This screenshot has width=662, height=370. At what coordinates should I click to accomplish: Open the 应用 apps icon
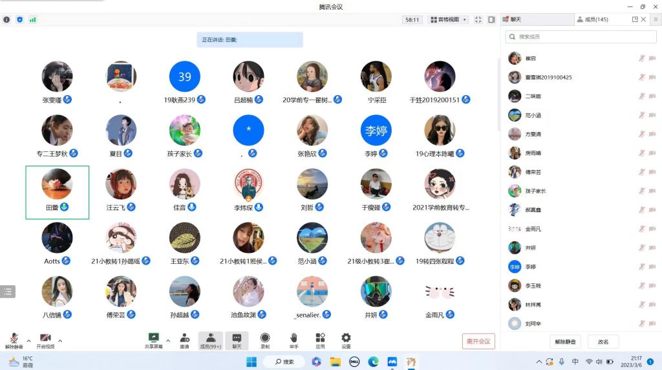320,338
